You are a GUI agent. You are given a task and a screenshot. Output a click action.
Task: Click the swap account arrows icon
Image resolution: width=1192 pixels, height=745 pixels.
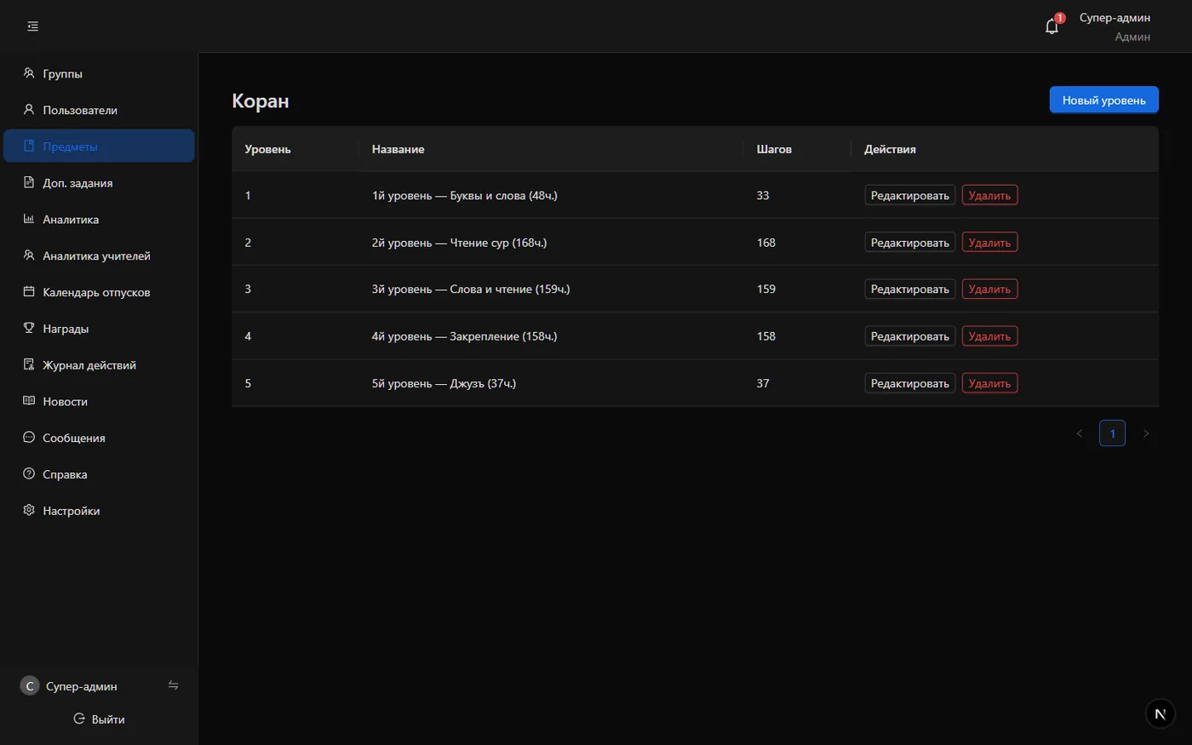[x=173, y=685]
